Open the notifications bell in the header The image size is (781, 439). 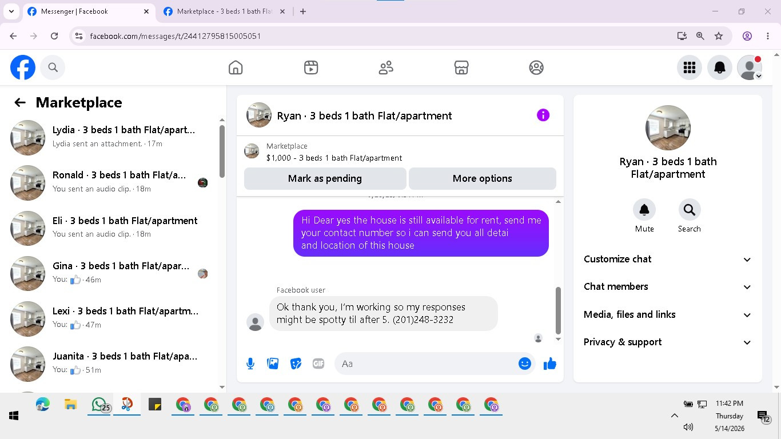(720, 67)
